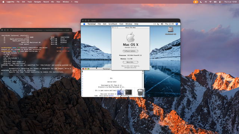This screenshot has width=239, height=134.
Task: Click the More Info button
Action: coord(130,62)
